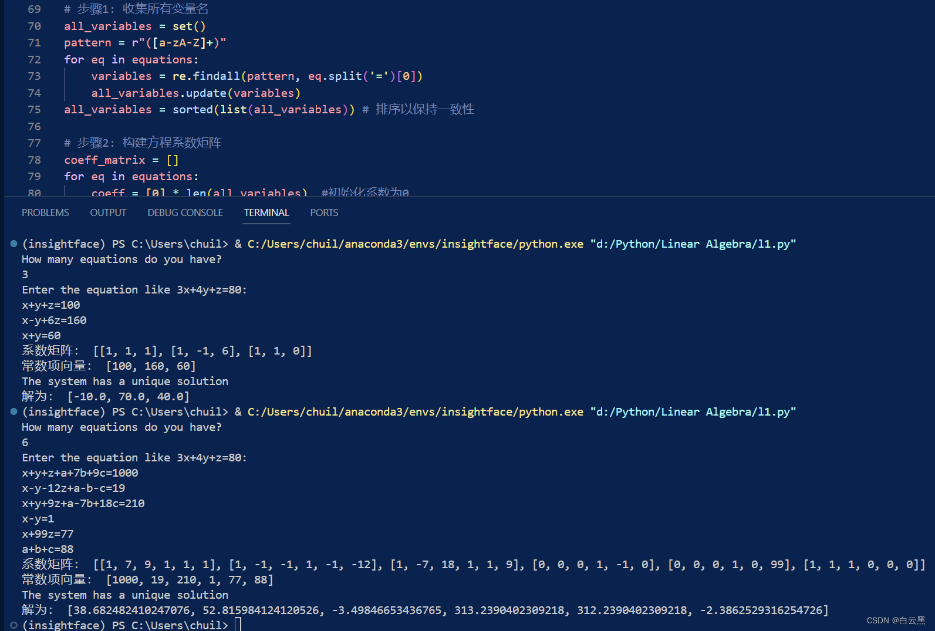Click the equation 'x+99z=77'
This screenshot has height=631, width=935.
48,534
